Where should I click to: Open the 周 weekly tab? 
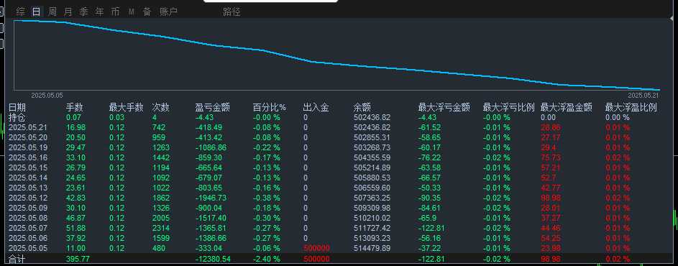click(52, 12)
